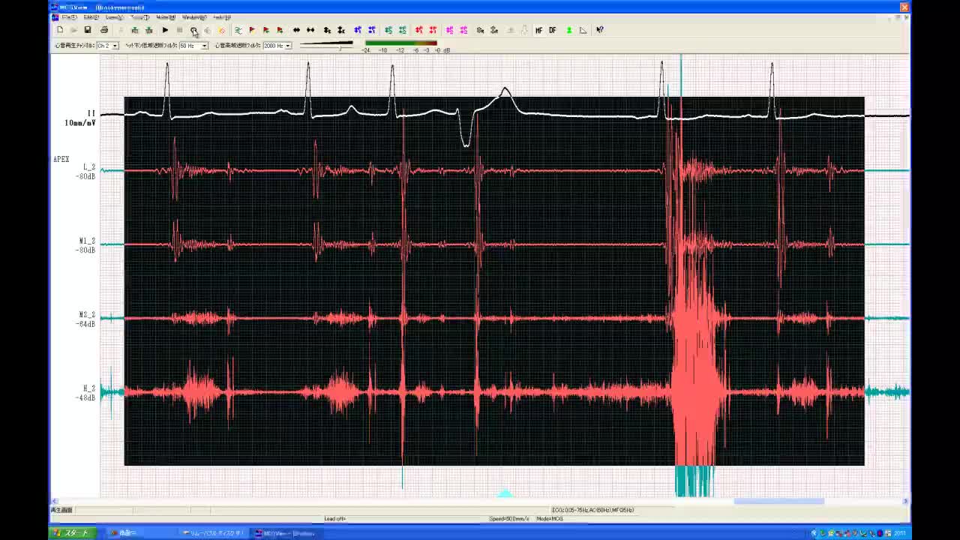Image resolution: width=960 pixels, height=540 pixels.
Task: Click the MF filter toolbar icon
Action: click(x=538, y=30)
